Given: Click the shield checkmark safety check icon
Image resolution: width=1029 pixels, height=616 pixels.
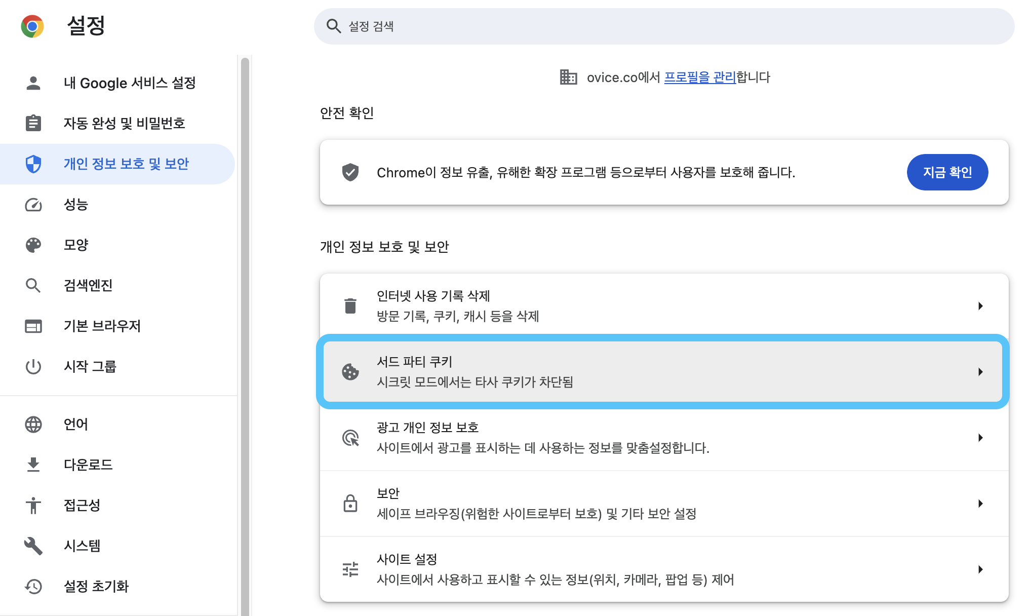Looking at the screenshot, I should point(350,172).
